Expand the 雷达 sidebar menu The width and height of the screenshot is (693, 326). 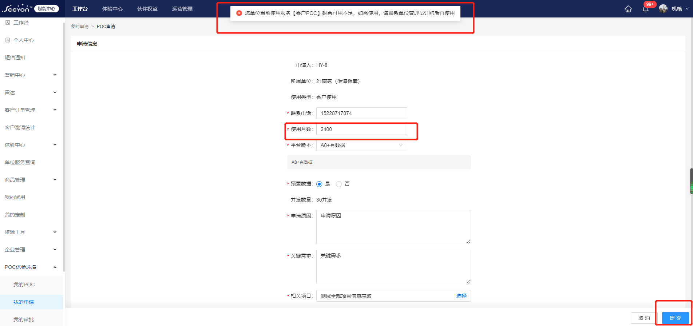pos(55,92)
